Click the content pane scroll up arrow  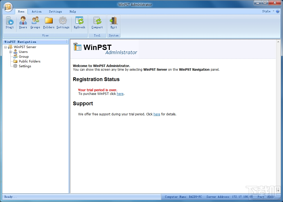pos(278,42)
